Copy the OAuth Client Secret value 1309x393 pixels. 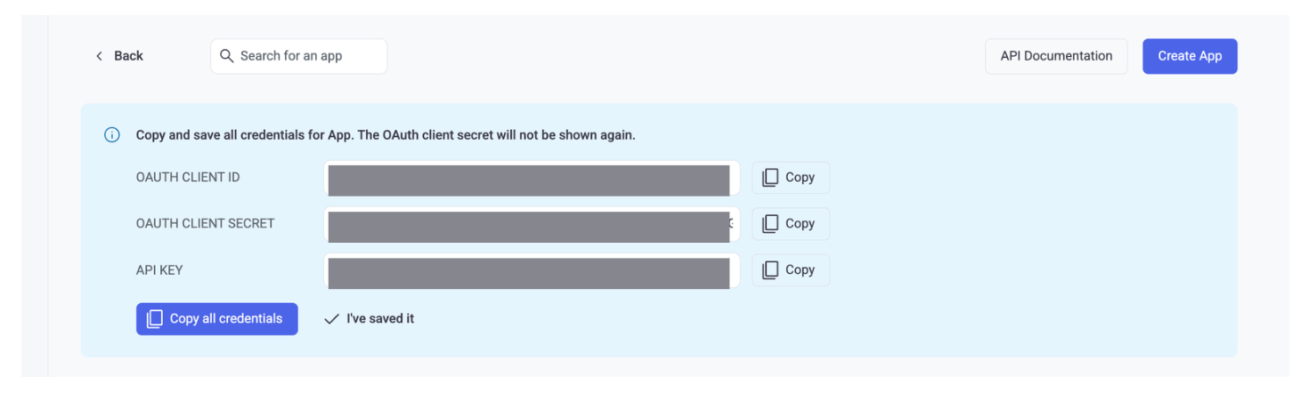tap(791, 224)
